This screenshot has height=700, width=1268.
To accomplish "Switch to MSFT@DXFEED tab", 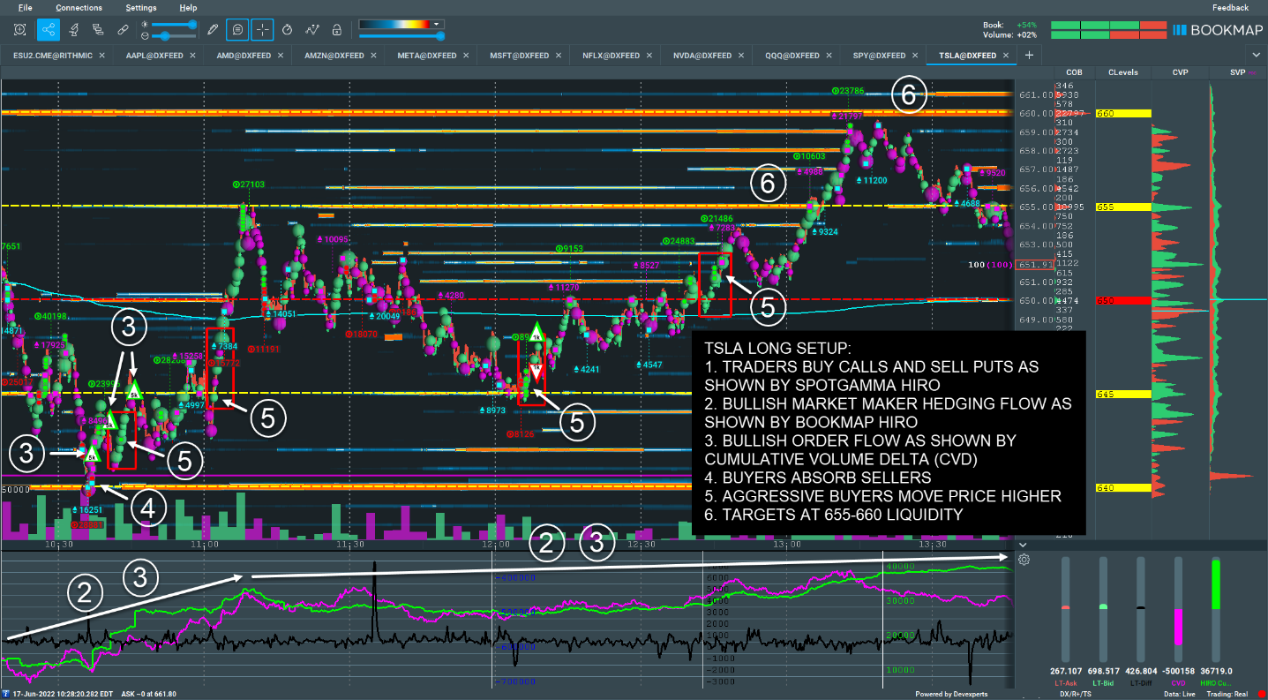I will click(519, 55).
